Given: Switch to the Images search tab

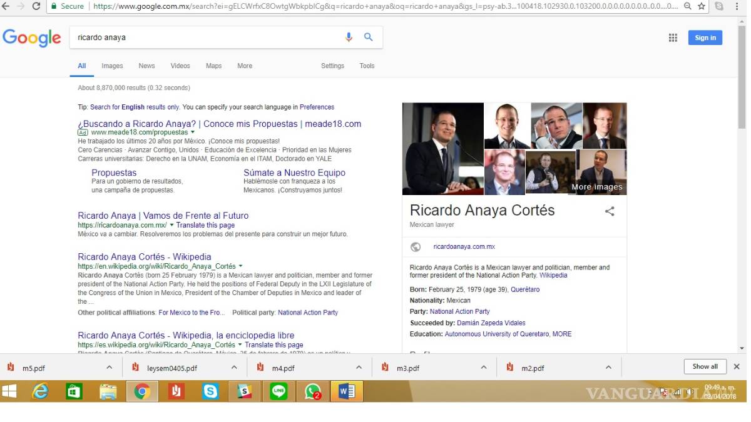Looking at the screenshot, I should (112, 66).
